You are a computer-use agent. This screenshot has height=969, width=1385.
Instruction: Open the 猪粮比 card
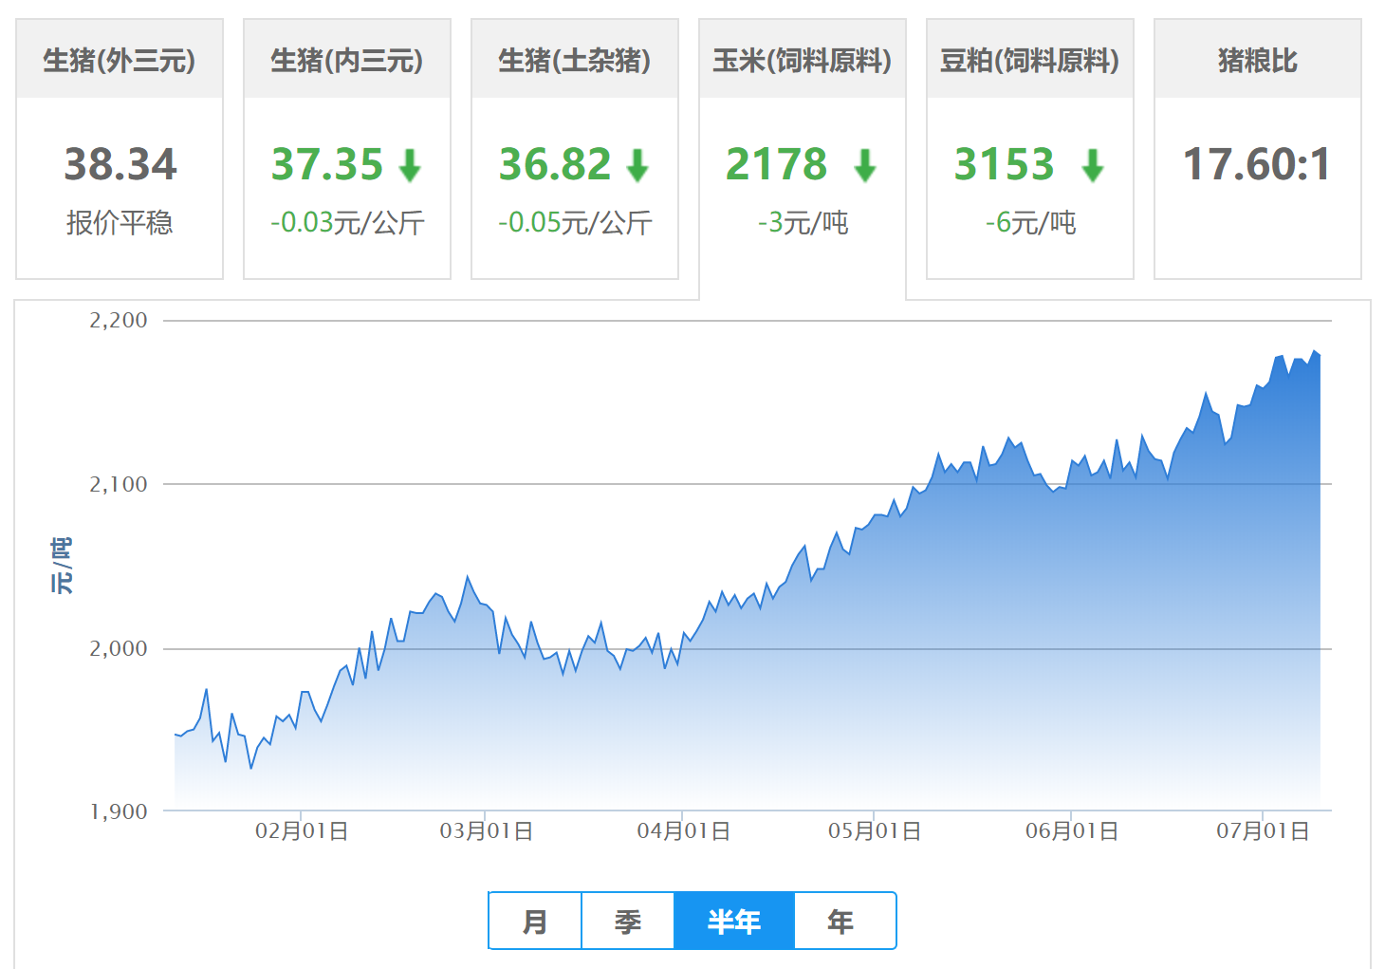pos(1258,149)
